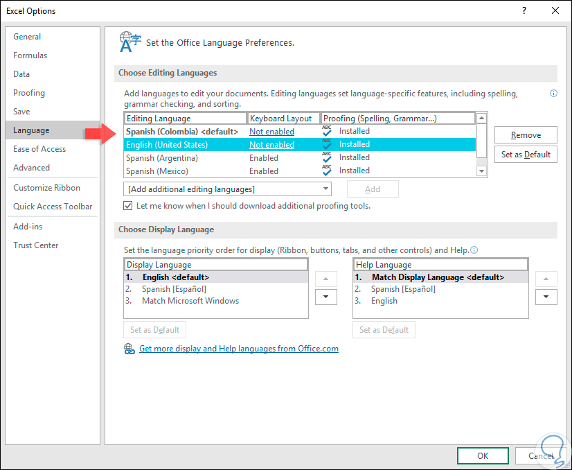Select 'English <default>' display language
The height and width of the screenshot is (470, 572).
point(216,277)
